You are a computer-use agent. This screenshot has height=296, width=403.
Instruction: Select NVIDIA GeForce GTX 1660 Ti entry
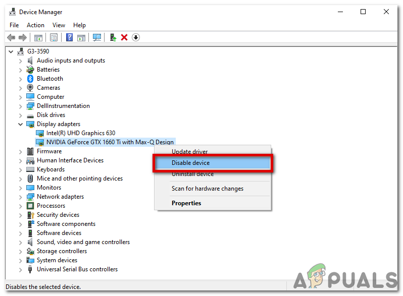(x=110, y=142)
